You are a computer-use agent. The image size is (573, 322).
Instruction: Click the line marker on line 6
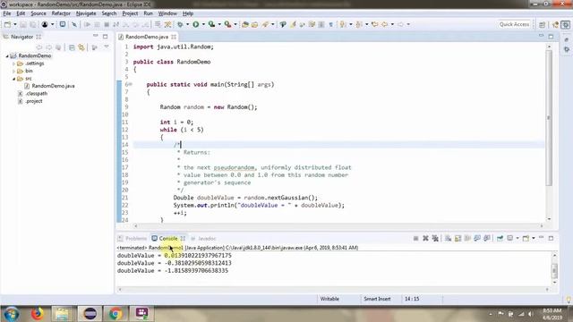click(x=130, y=84)
